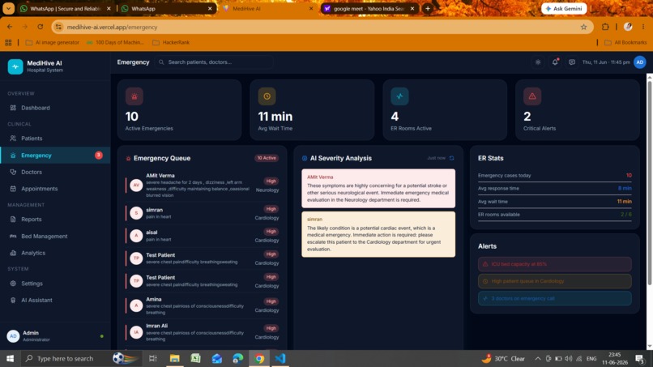Click the AV avatar of AMit Verma

tap(136, 186)
